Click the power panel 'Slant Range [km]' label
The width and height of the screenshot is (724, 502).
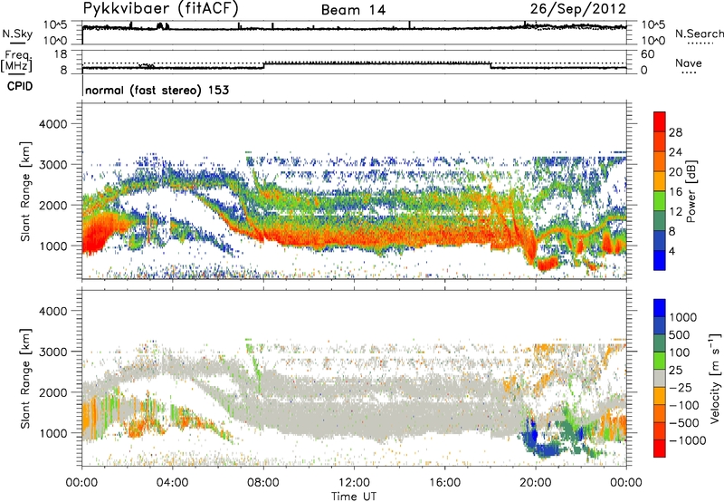coord(25,191)
